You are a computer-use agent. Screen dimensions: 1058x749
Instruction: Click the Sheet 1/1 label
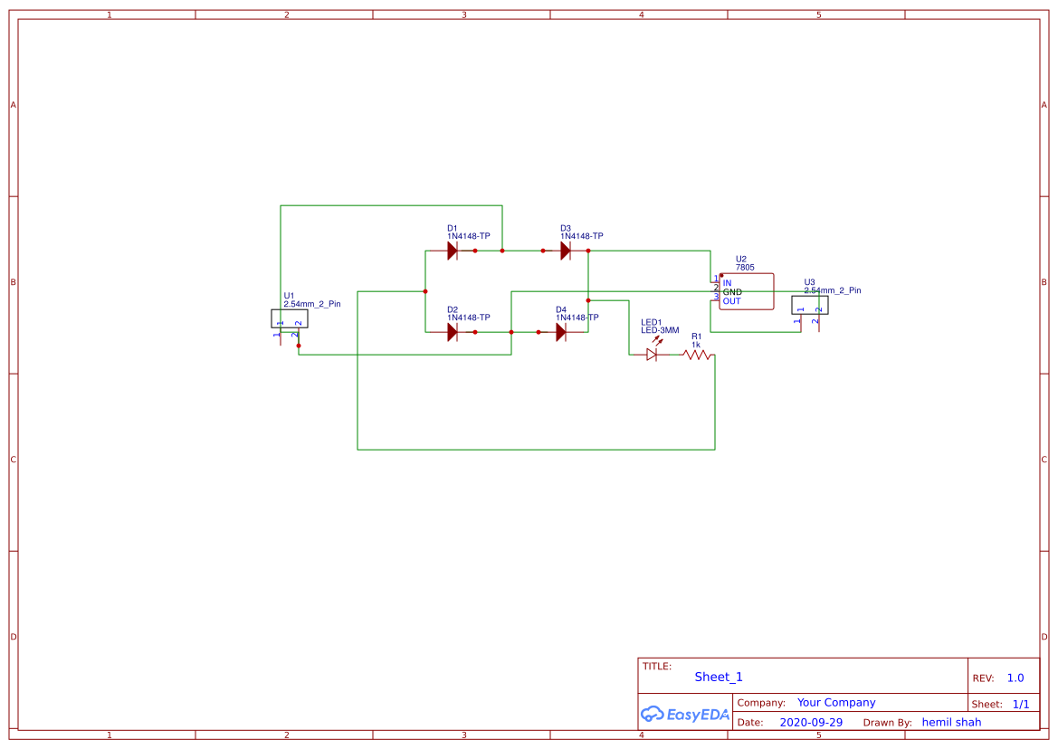pyautogui.click(x=1017, y=703)
